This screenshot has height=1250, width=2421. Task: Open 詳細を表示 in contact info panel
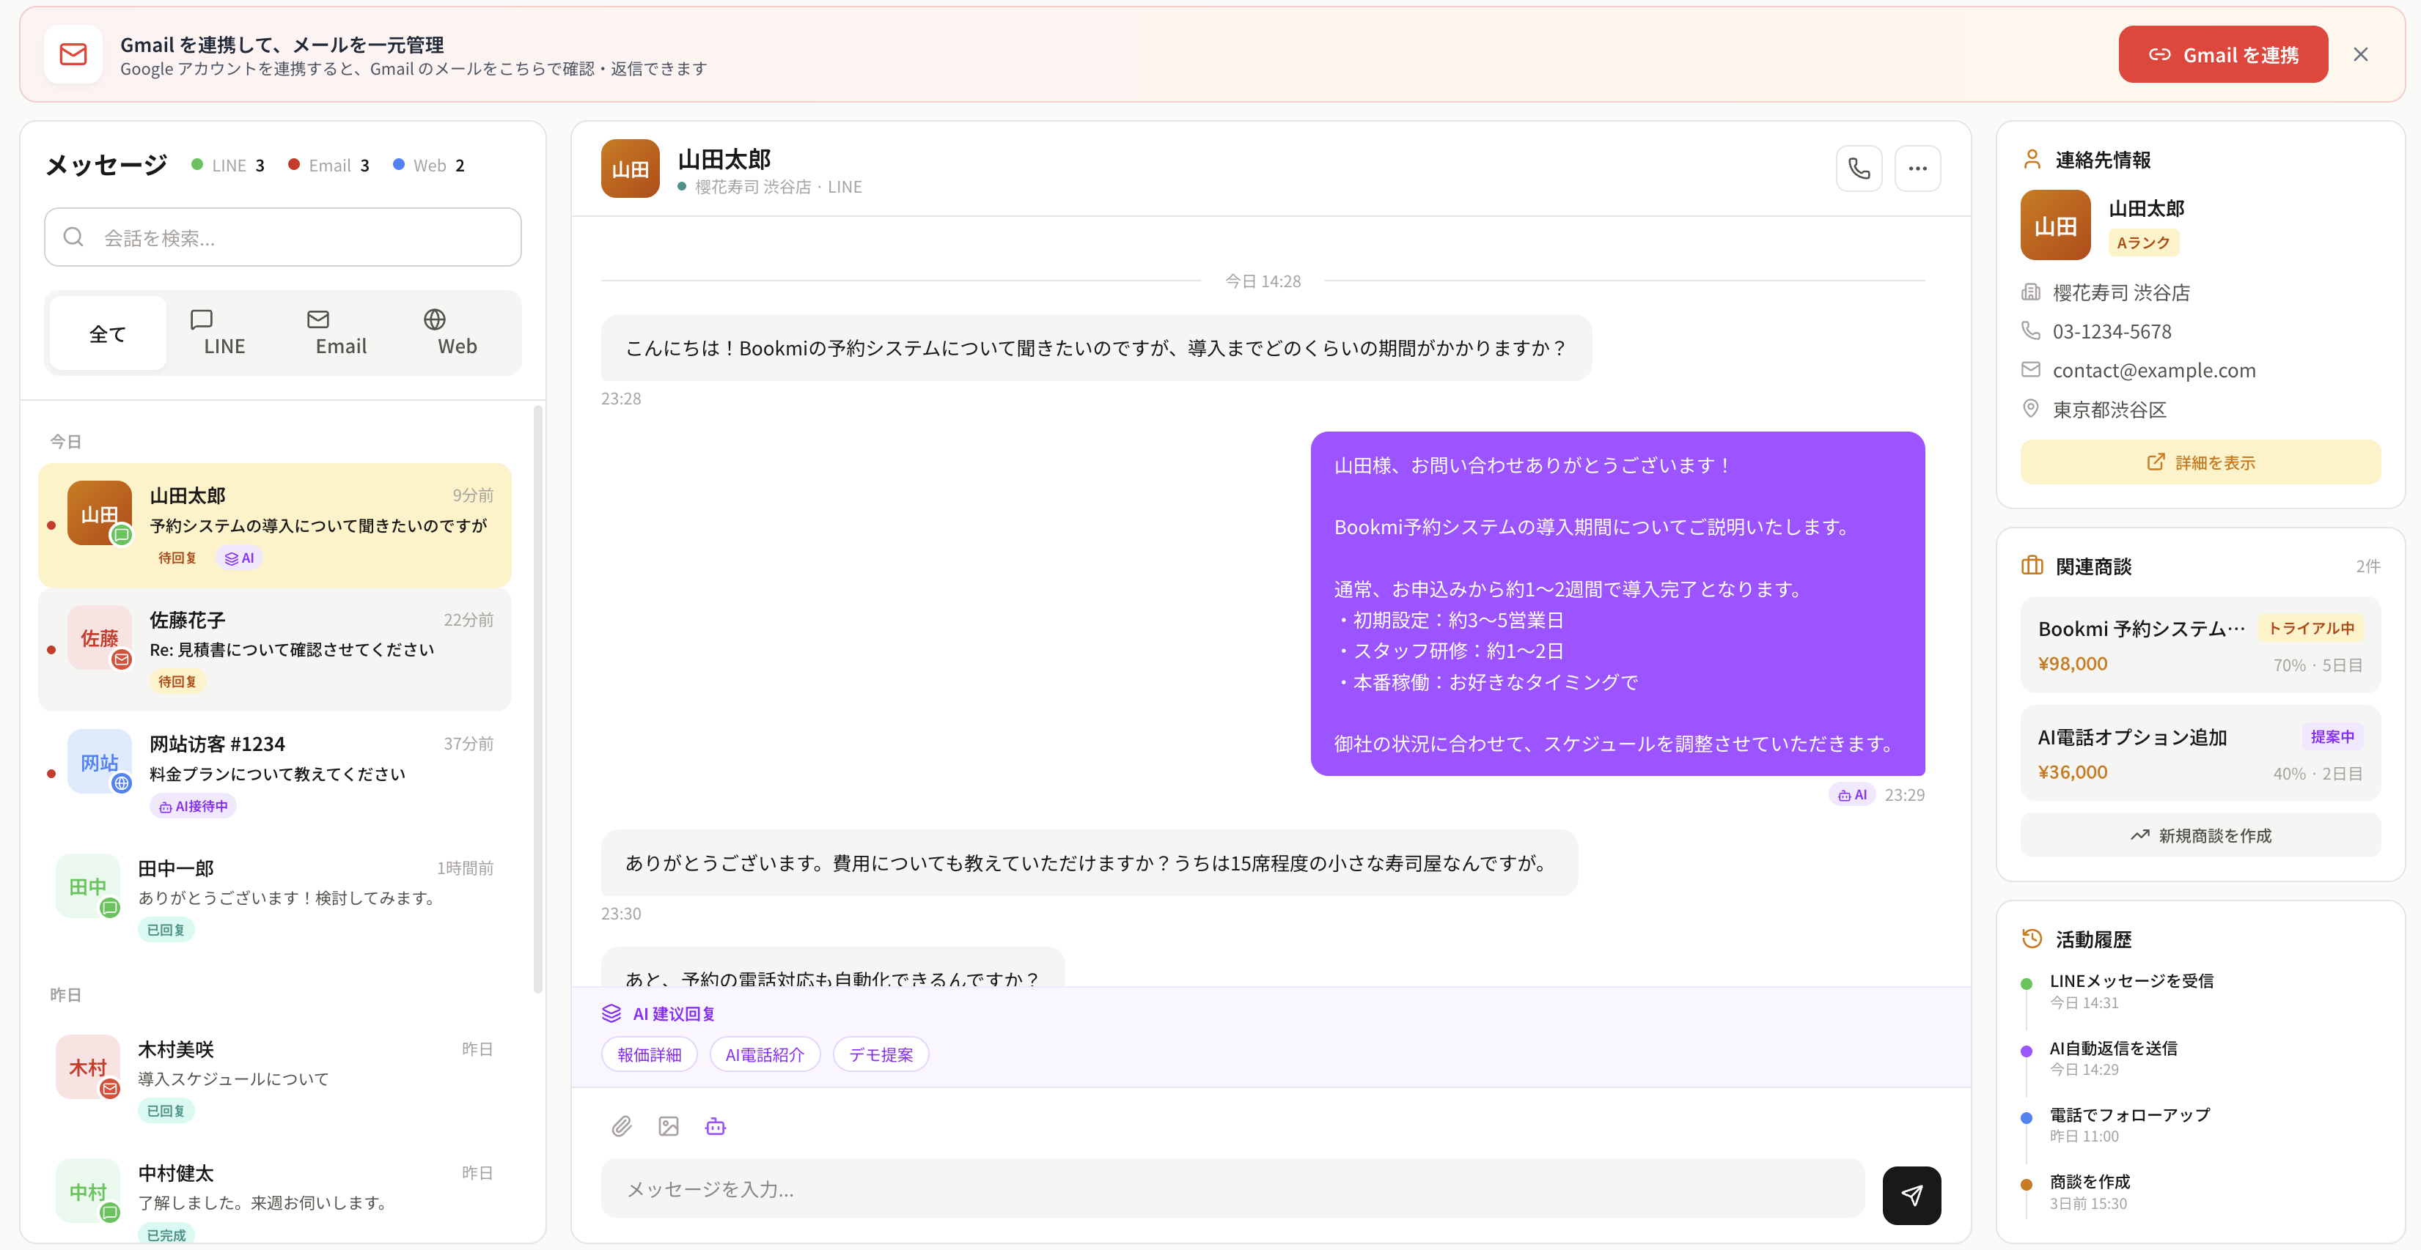click(x=2199, y=461)
